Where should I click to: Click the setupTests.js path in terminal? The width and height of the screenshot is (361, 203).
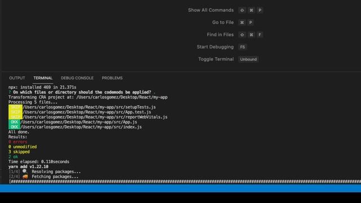click(x=89, y=107)
